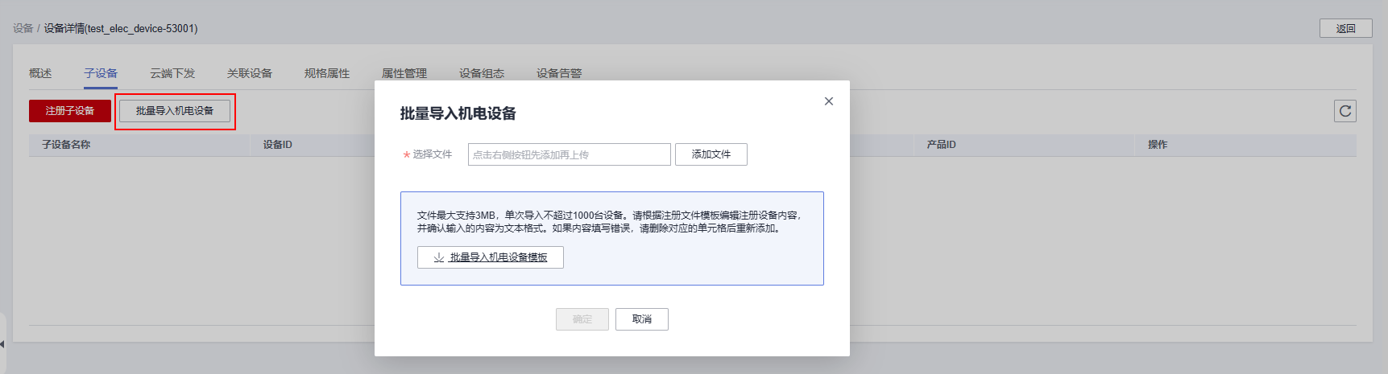Select the 子设备 tab
The image size is (1388, 374).
tap(101, 73)
